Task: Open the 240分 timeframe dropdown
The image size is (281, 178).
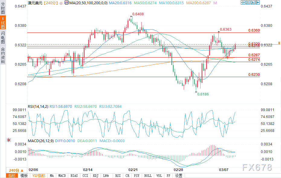Action: point(16,170)
